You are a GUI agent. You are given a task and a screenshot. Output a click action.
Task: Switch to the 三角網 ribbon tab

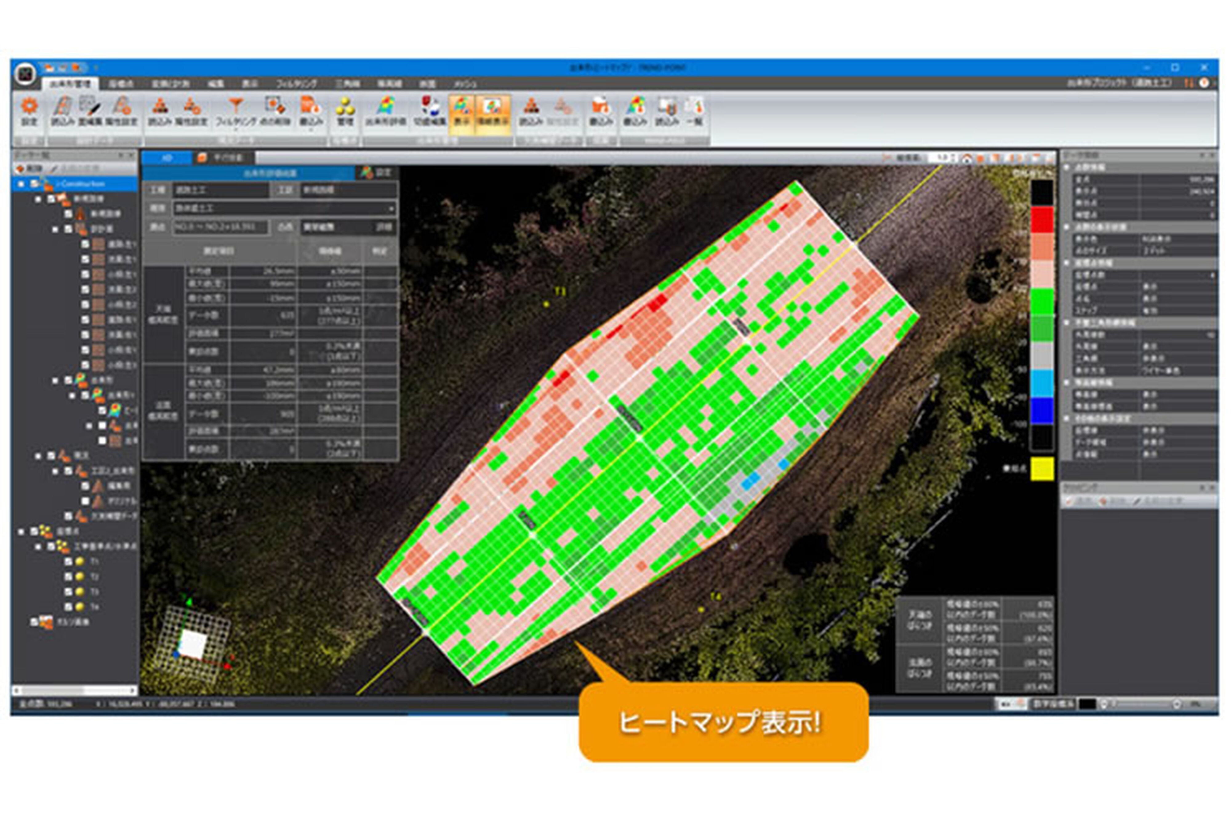pos(347,84)
